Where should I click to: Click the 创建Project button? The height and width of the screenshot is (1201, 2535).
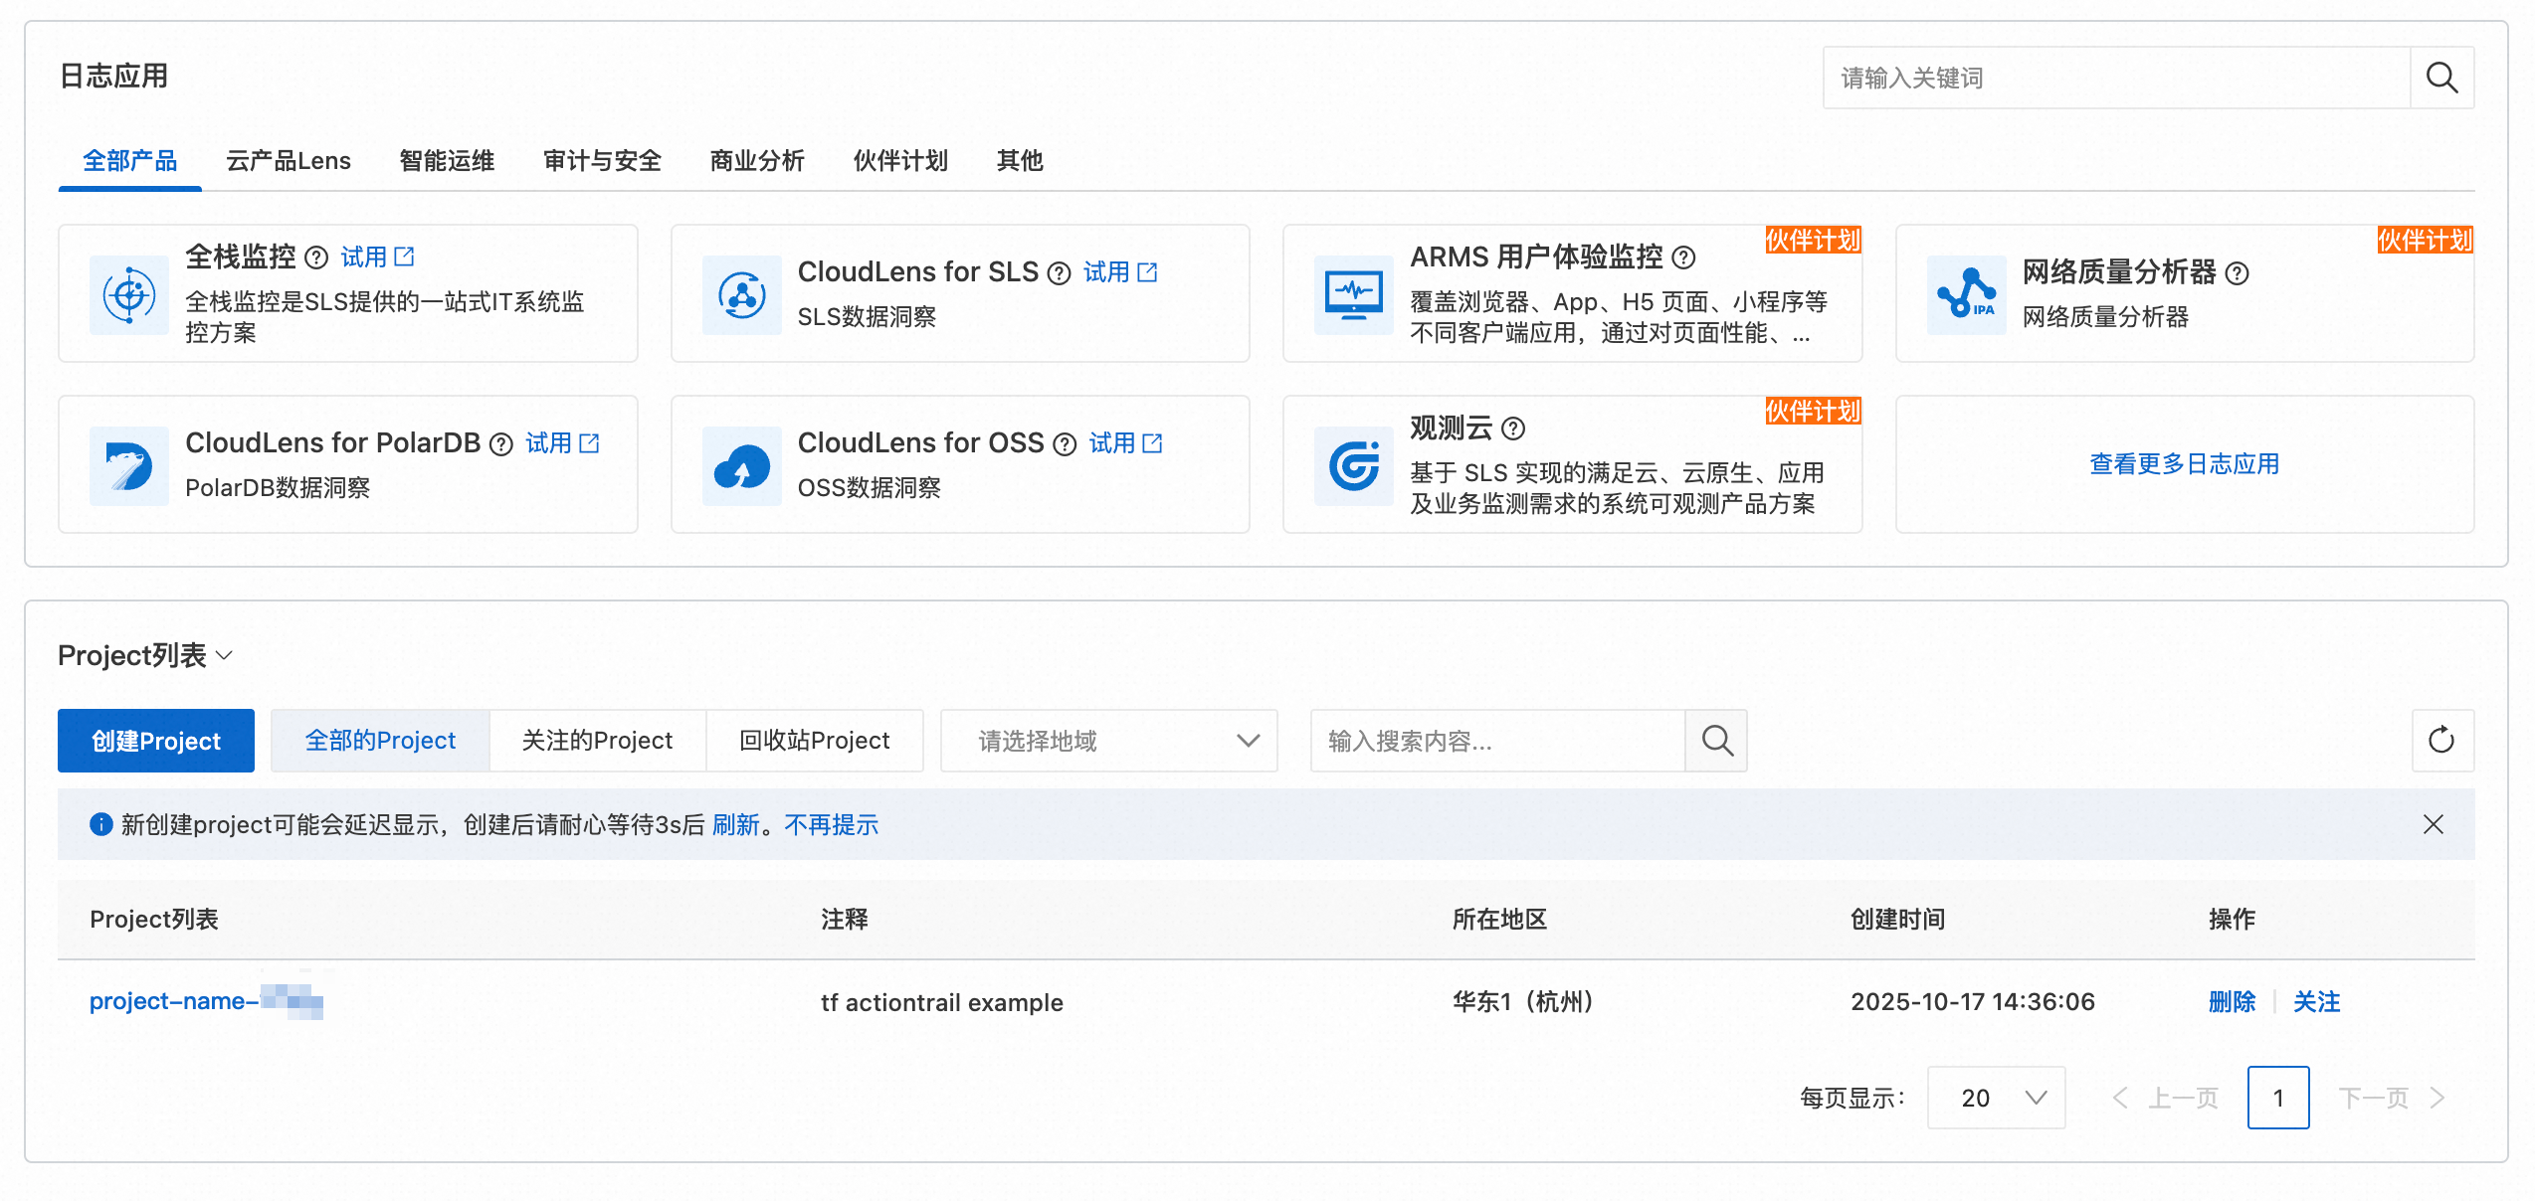[156, 741]
